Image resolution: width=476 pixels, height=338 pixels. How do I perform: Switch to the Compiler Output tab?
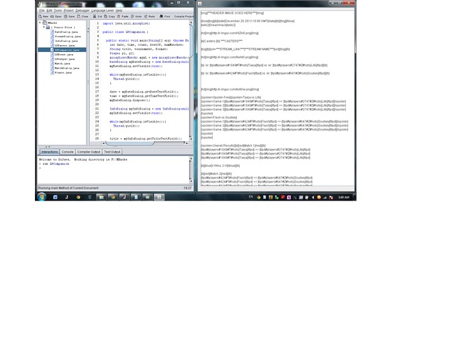click(88, 152)
